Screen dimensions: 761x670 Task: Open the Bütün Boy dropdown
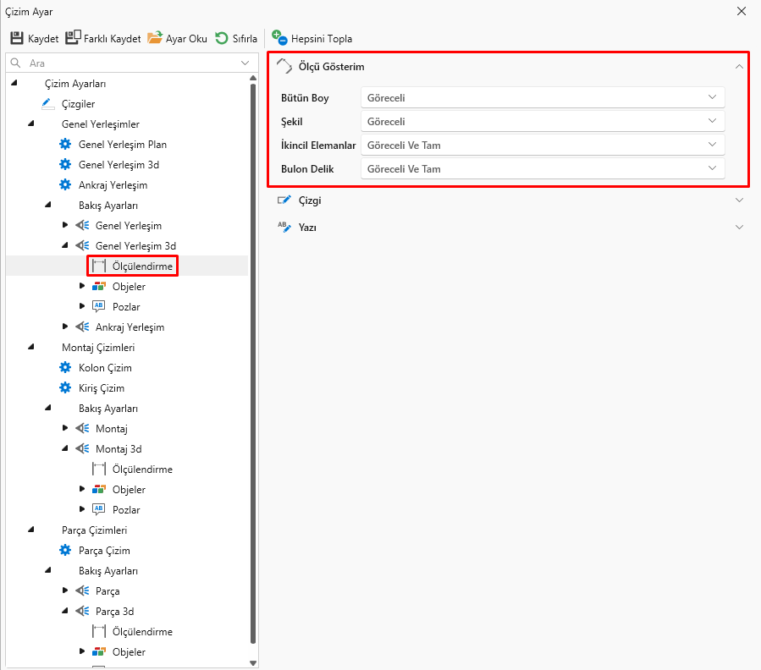click(x=543, y=98)
